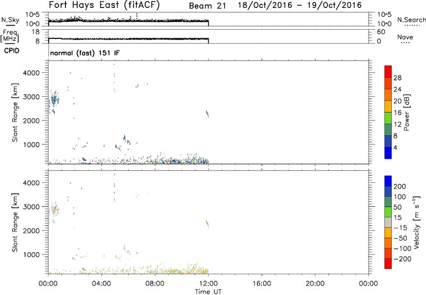Image resolution: width=426 pixels, height=295 pixels.
Task: Click the green echo streak near 12:00 in velocity panel
Action: point(207,224)
